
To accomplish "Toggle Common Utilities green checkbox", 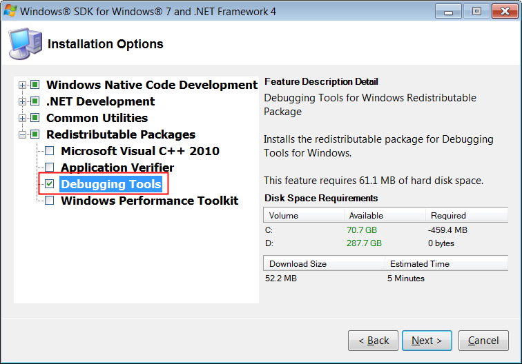I will click(x=35, y=118).
